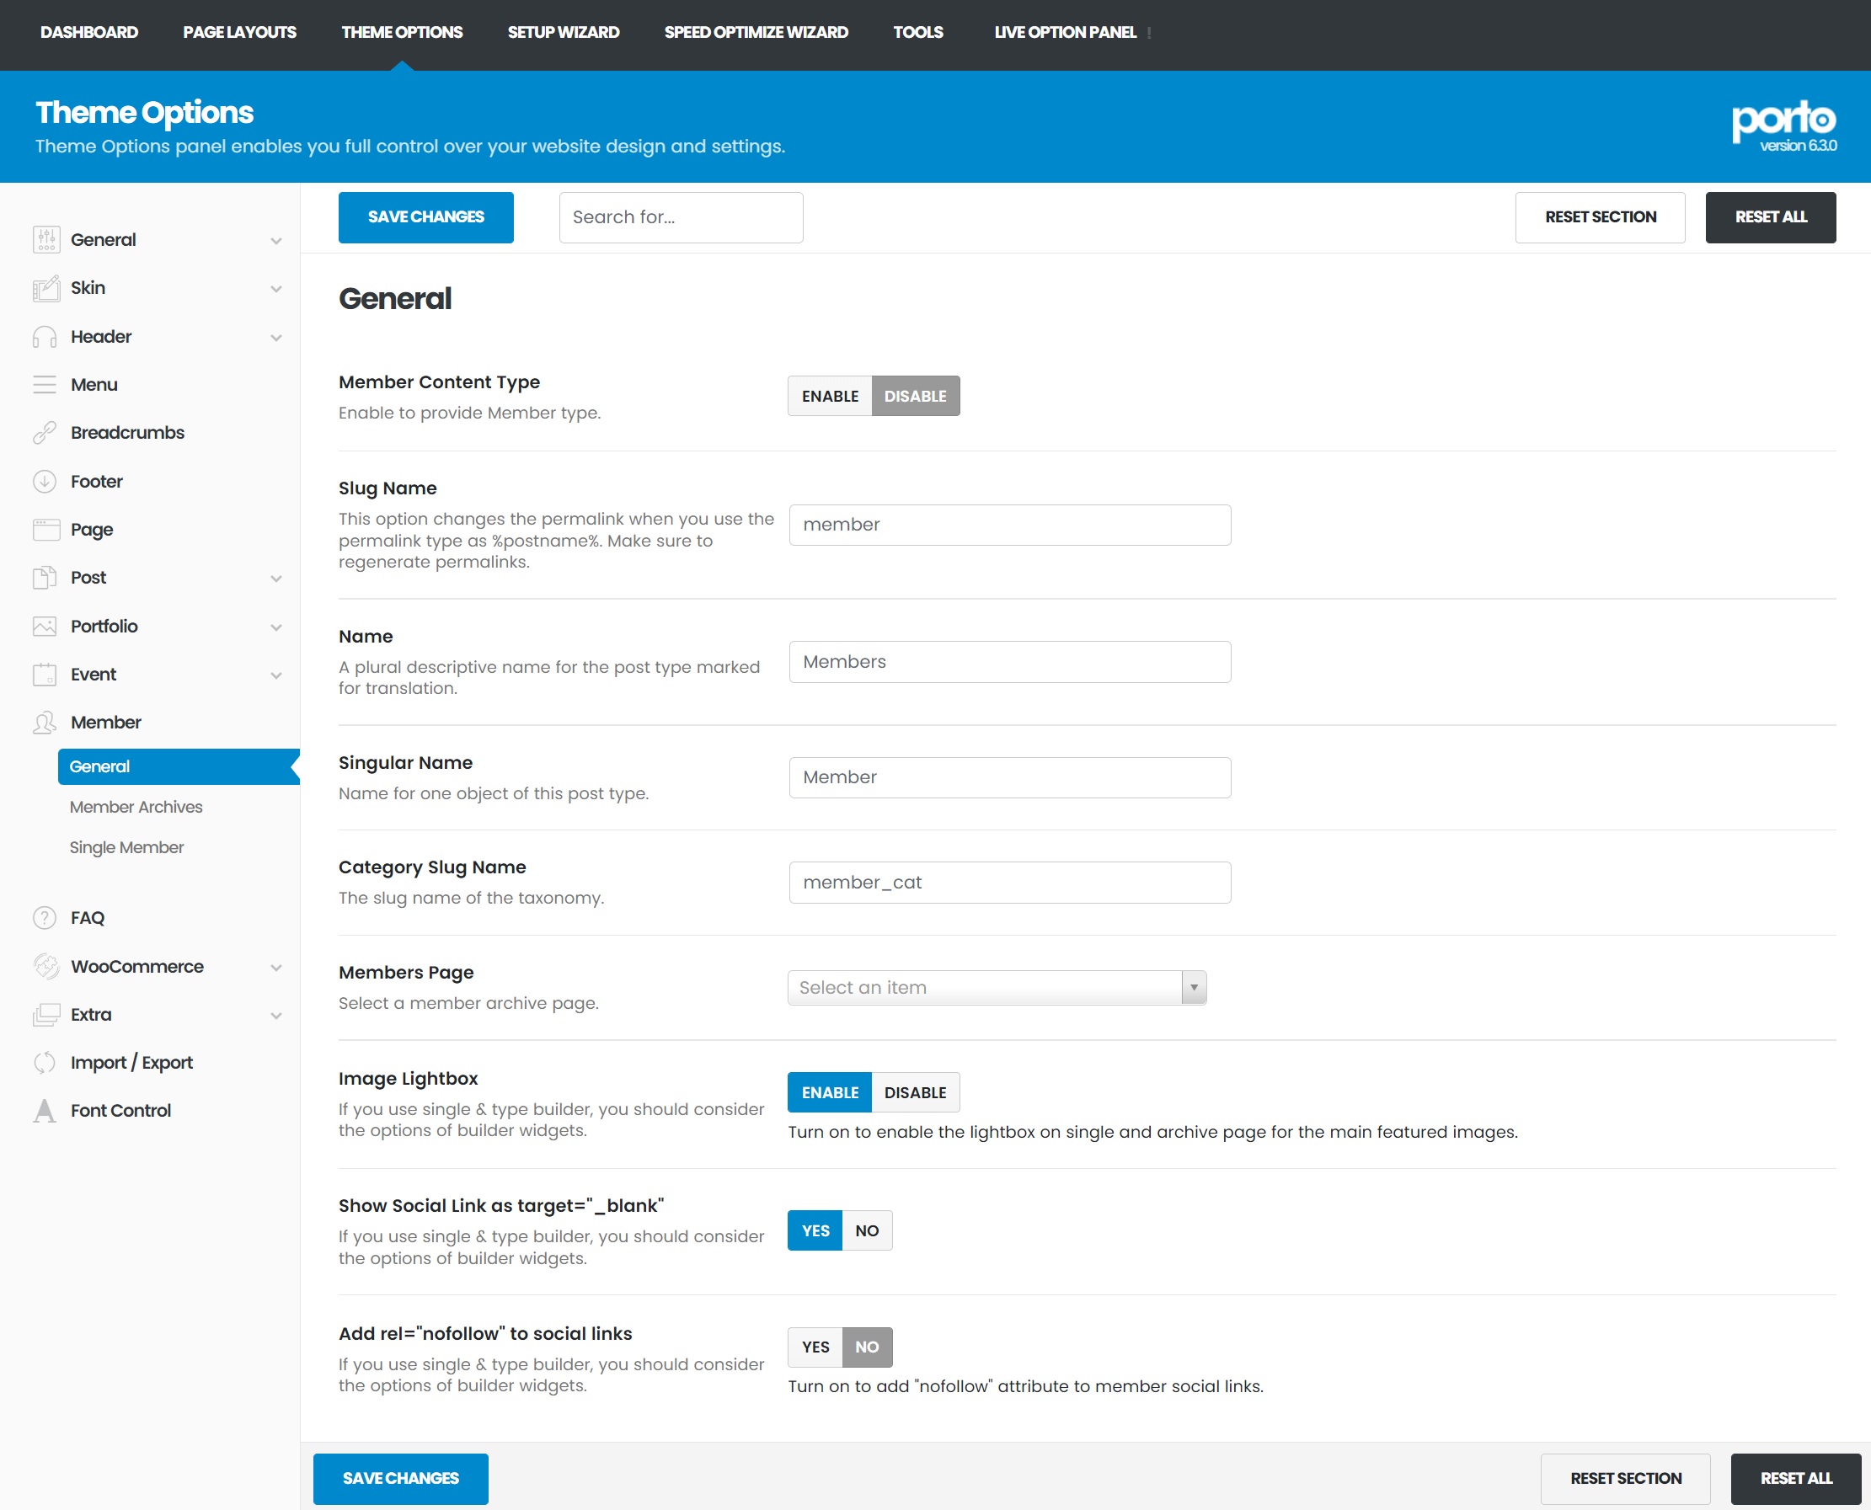
Task: Expand the Post sidebar section chevron
Action: 276,579
